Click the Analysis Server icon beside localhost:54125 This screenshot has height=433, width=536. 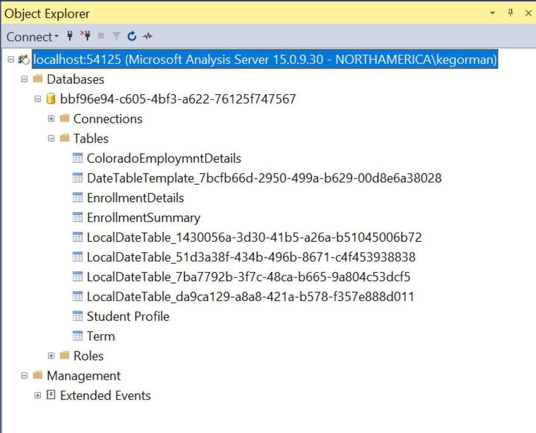click(x=24, y=60)
